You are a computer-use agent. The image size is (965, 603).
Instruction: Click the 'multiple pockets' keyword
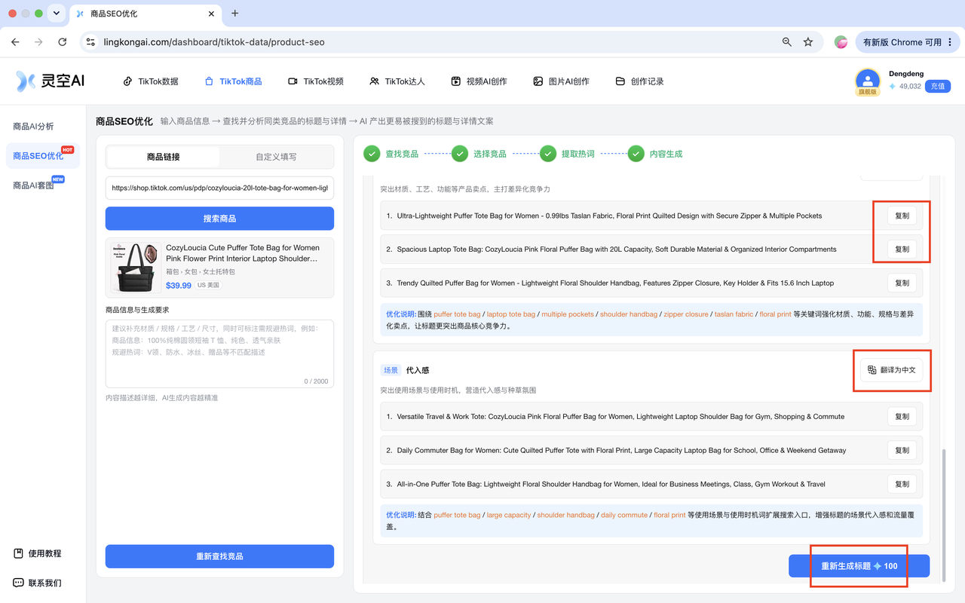568,314
